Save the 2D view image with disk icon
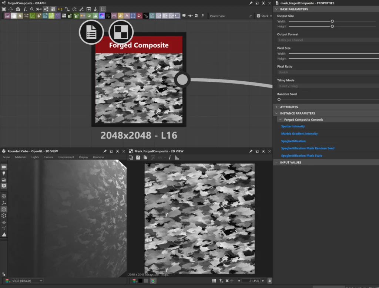Image resolution: width=379 pixels, height=288 pixels. tap(138, 157)
